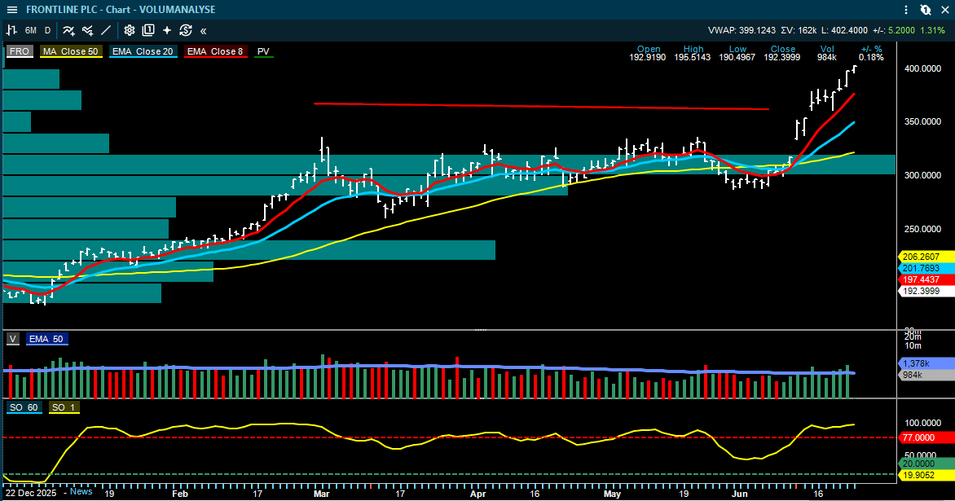The height and width of the screenshot is (501, 955).
Task: Click the 22 Dec 2025 date label
Action: tap(30, 493)
